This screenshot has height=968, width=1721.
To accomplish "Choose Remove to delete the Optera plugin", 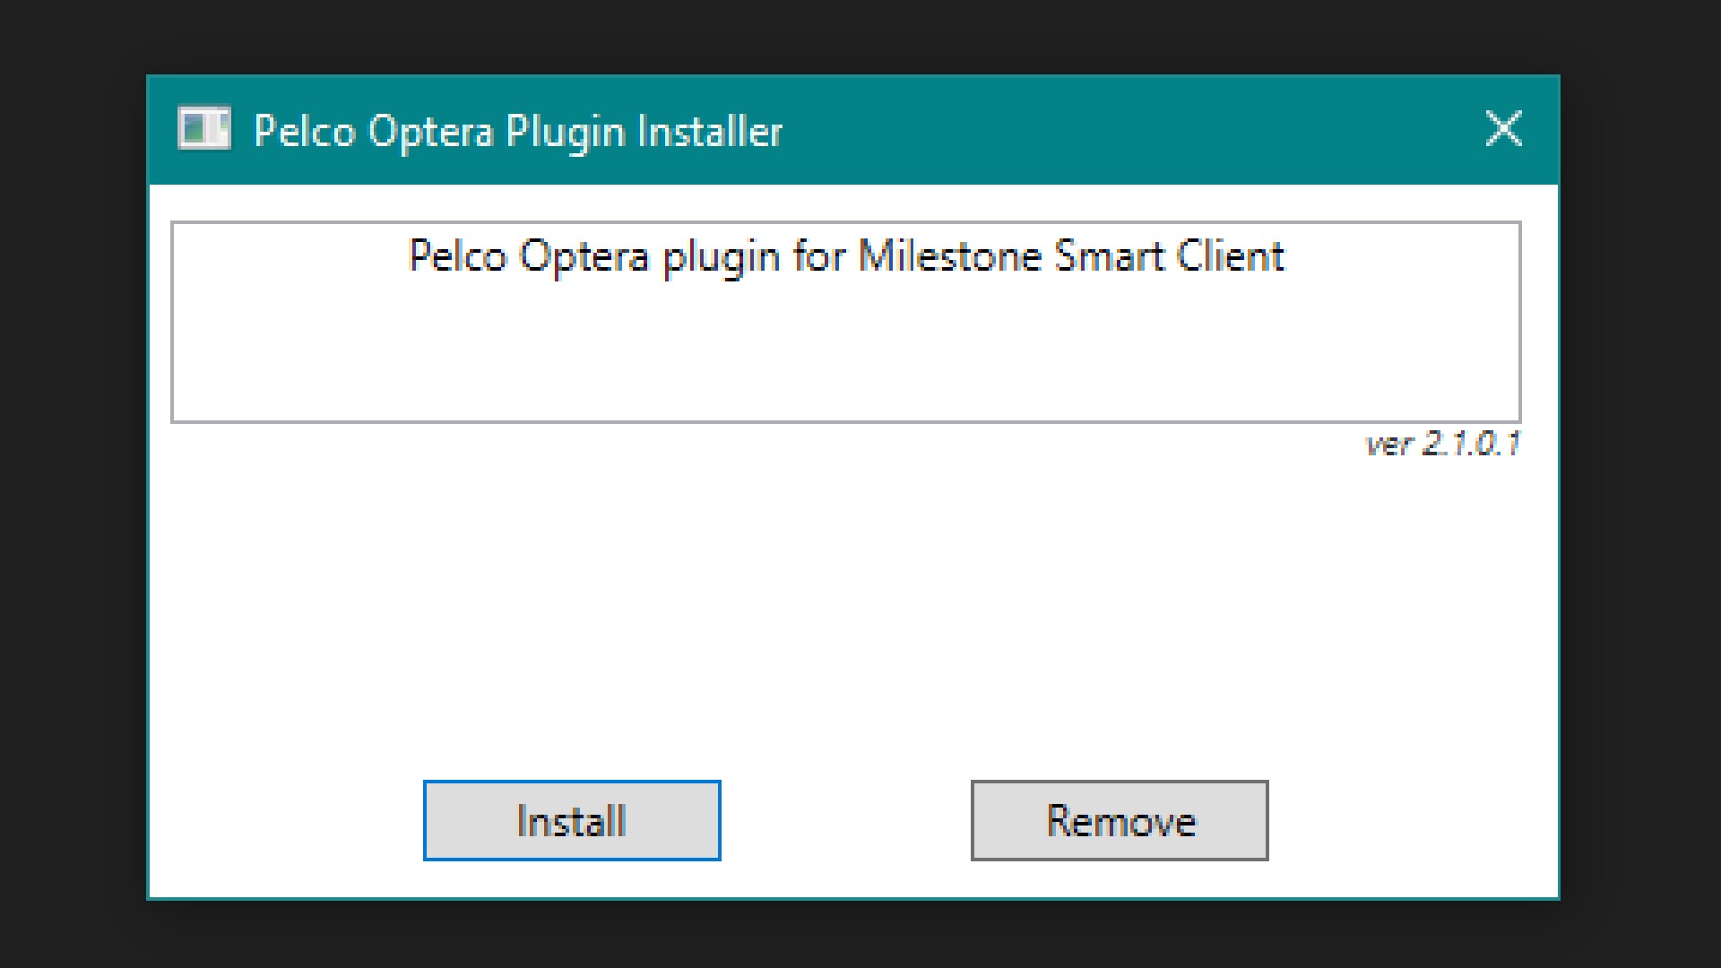I will point(1120,820).
